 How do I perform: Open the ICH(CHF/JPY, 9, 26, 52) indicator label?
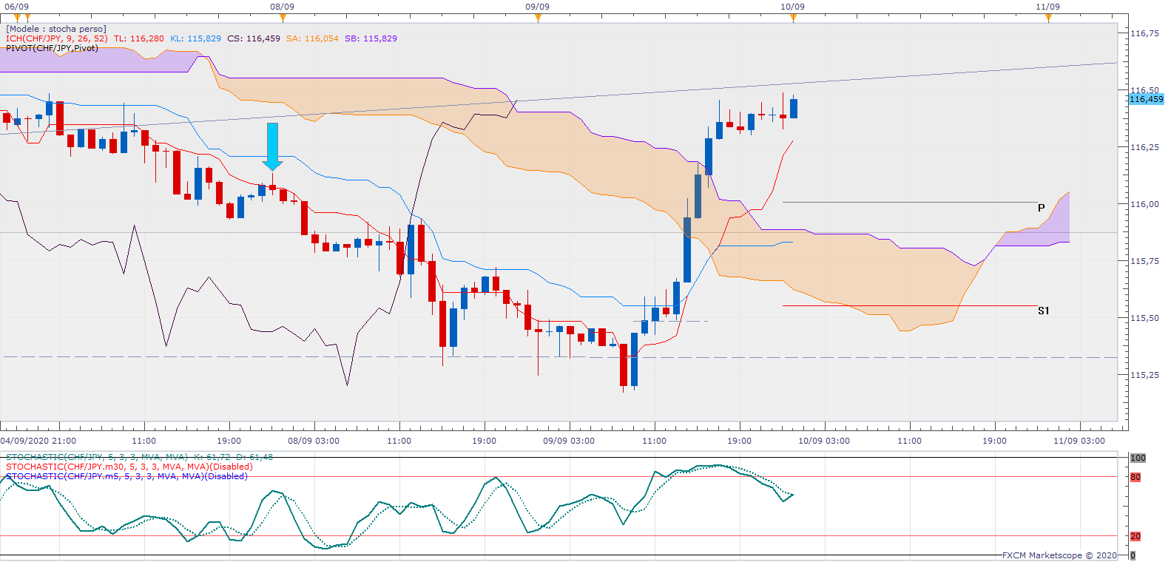(56, 38)
